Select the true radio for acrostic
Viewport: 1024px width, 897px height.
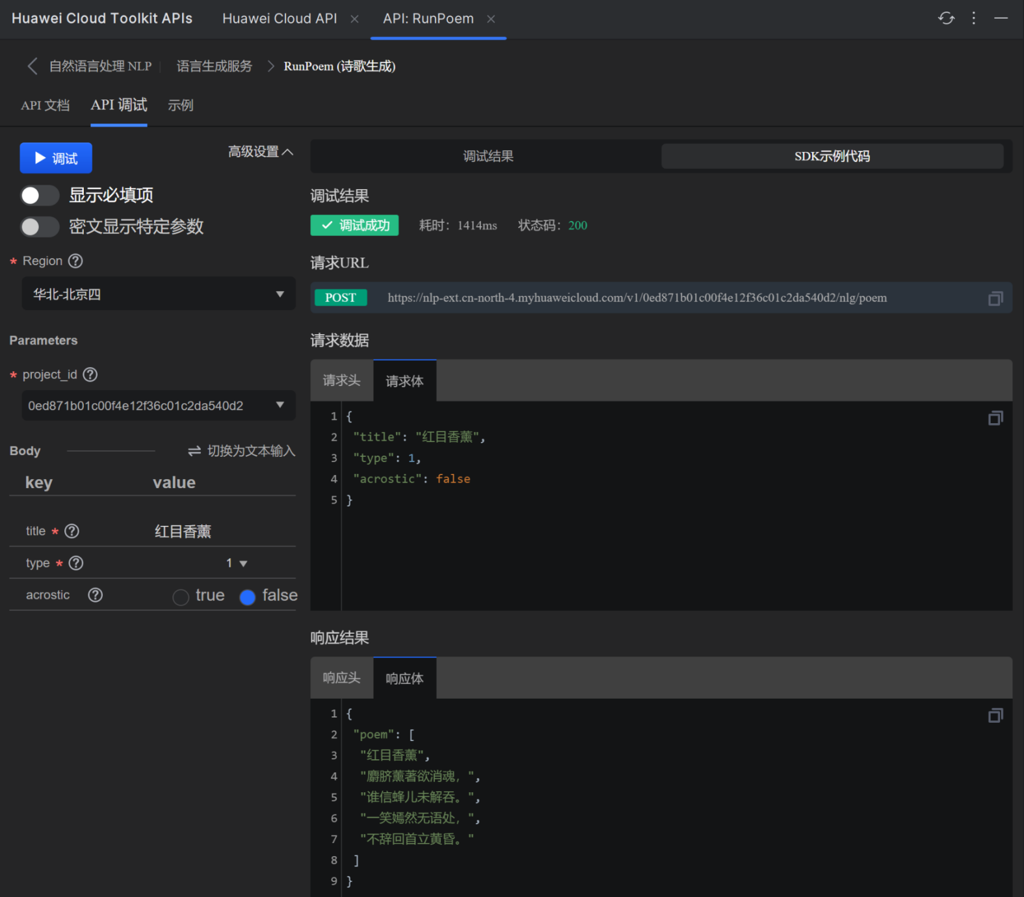coord(181,597)
